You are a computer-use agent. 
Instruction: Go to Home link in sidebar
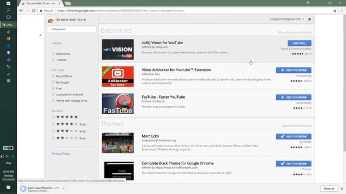coord(56,43)
